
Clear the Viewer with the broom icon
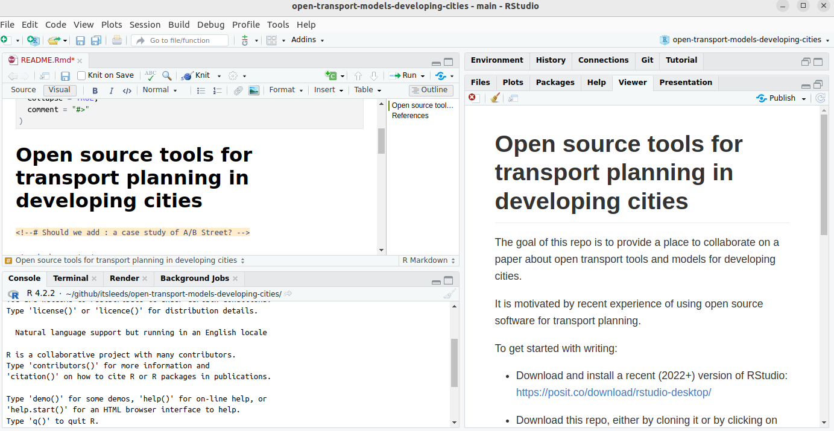click(x=494, y=98)
